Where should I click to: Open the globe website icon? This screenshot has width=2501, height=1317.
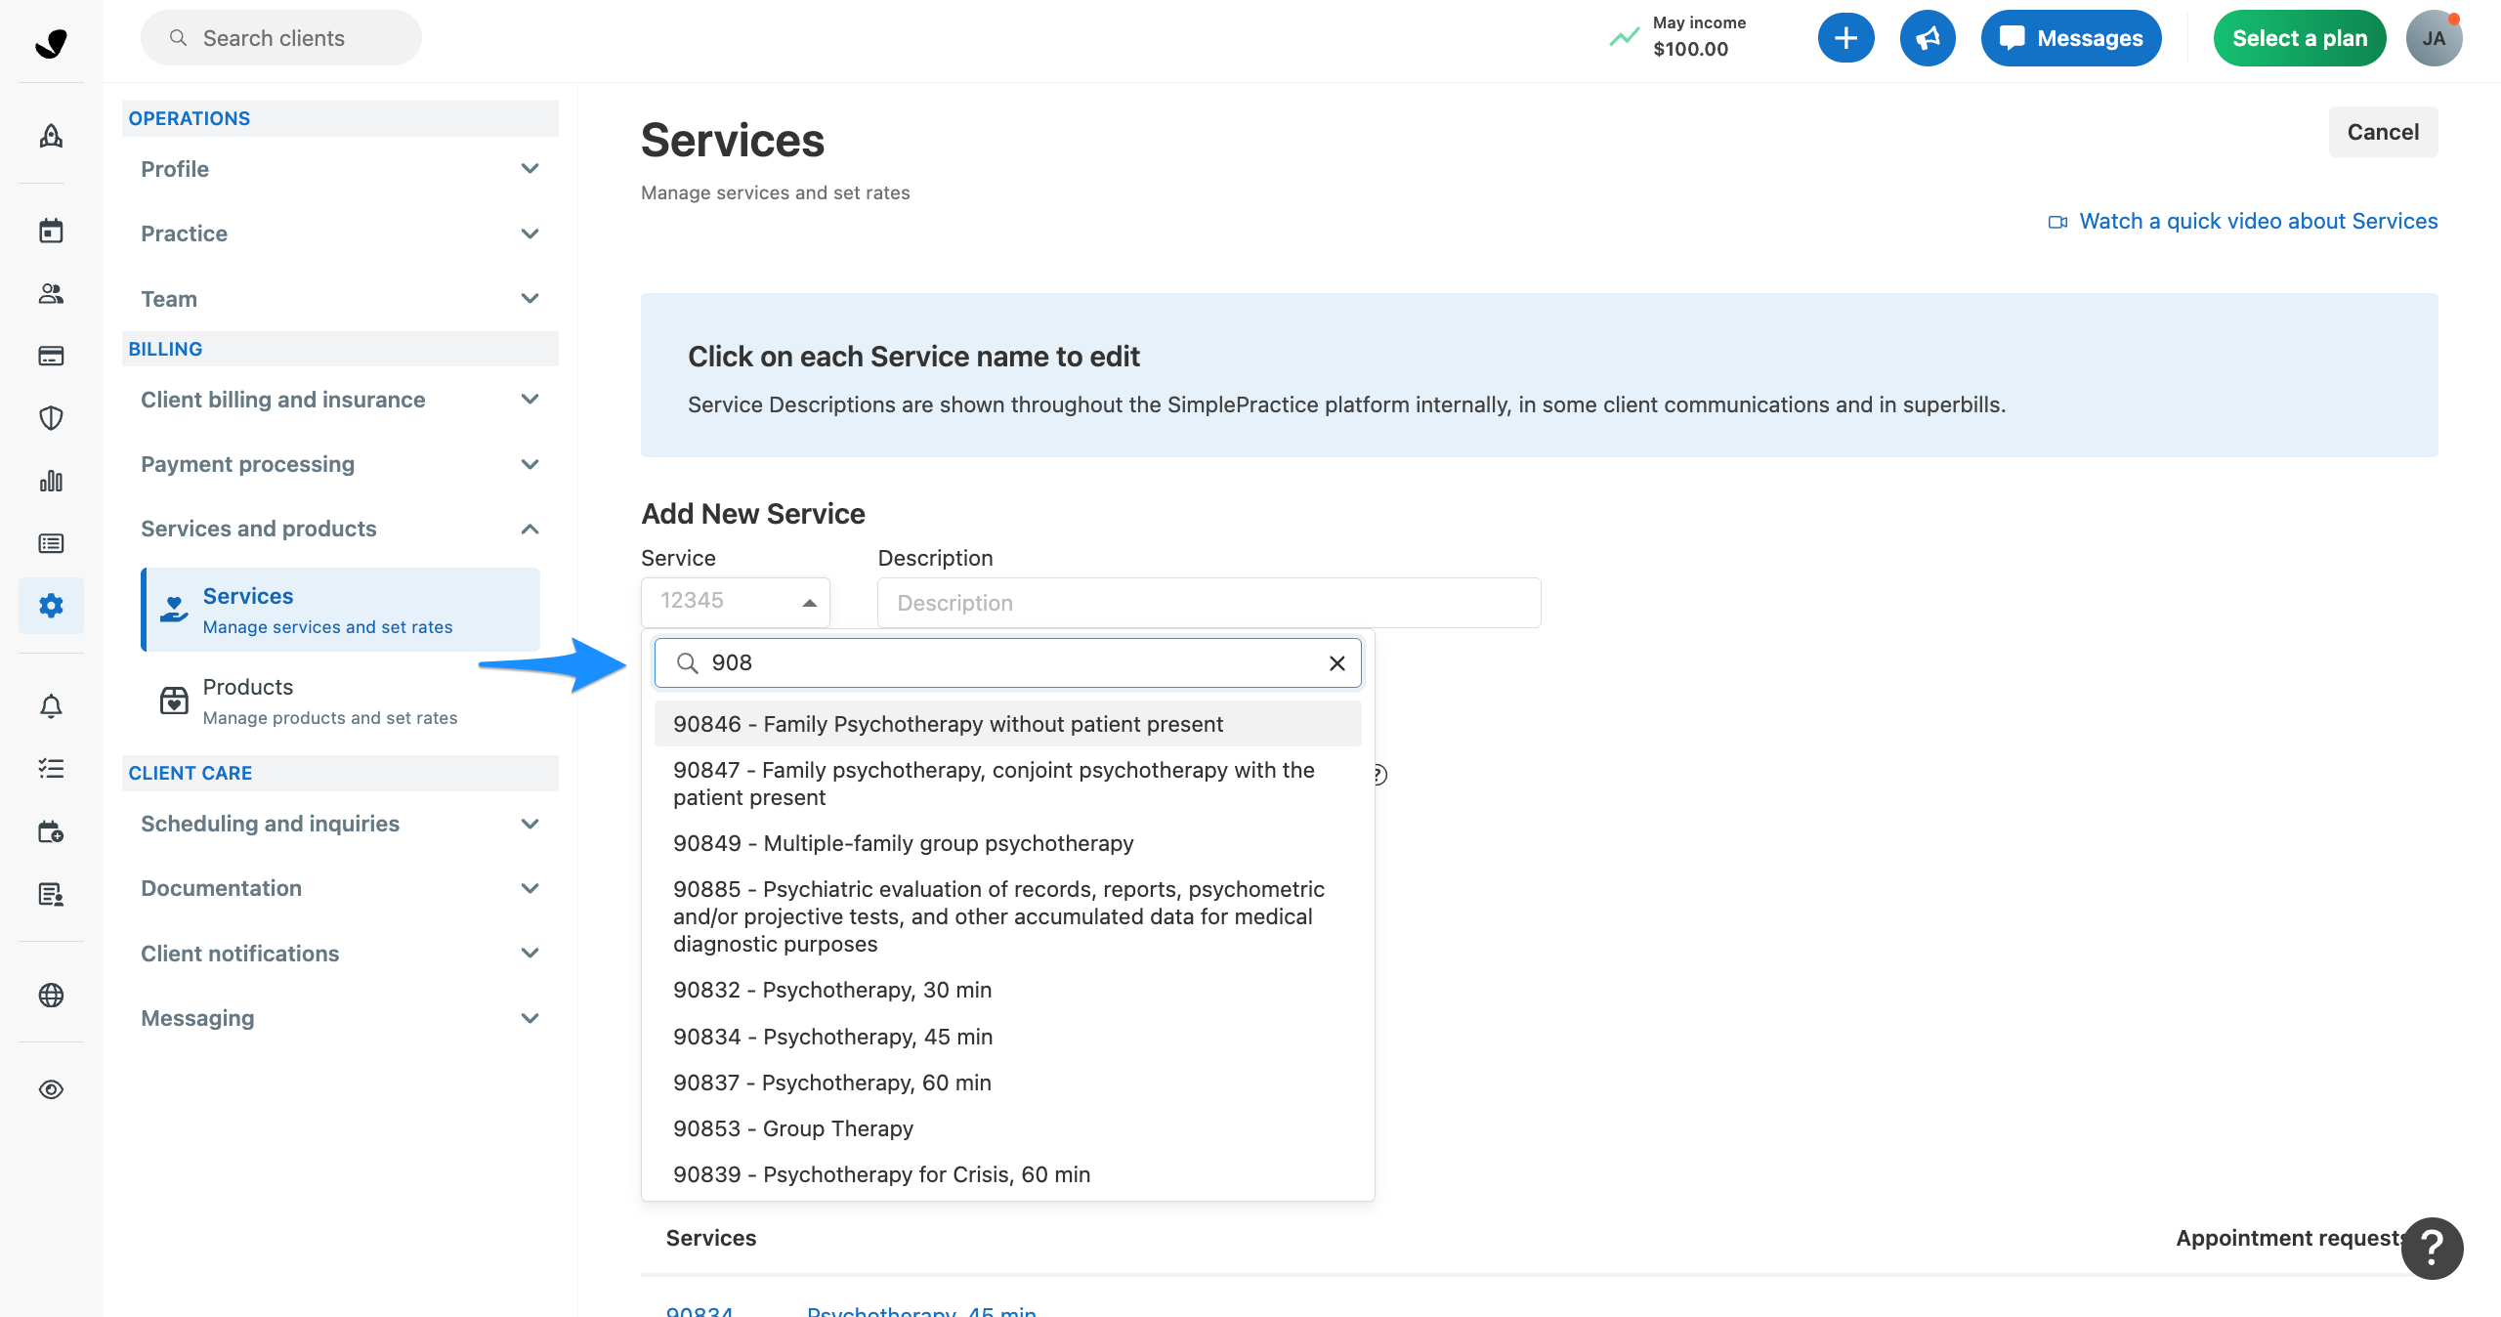51,995
